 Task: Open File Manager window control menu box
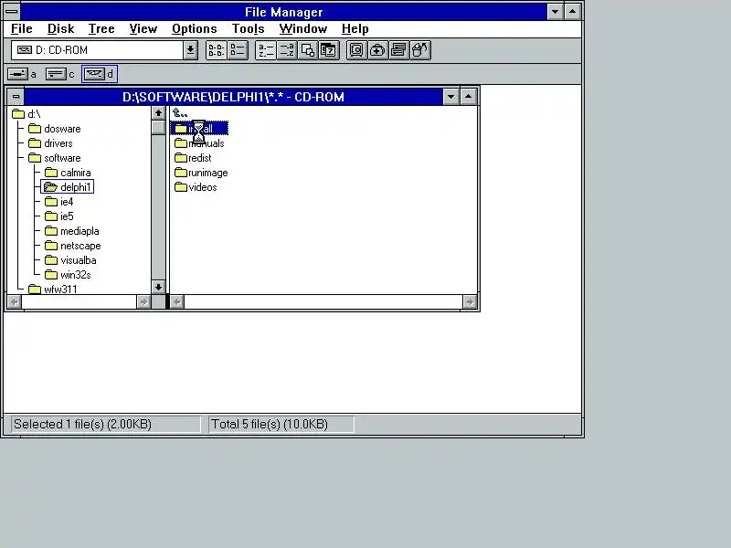[x=12, y=11]
